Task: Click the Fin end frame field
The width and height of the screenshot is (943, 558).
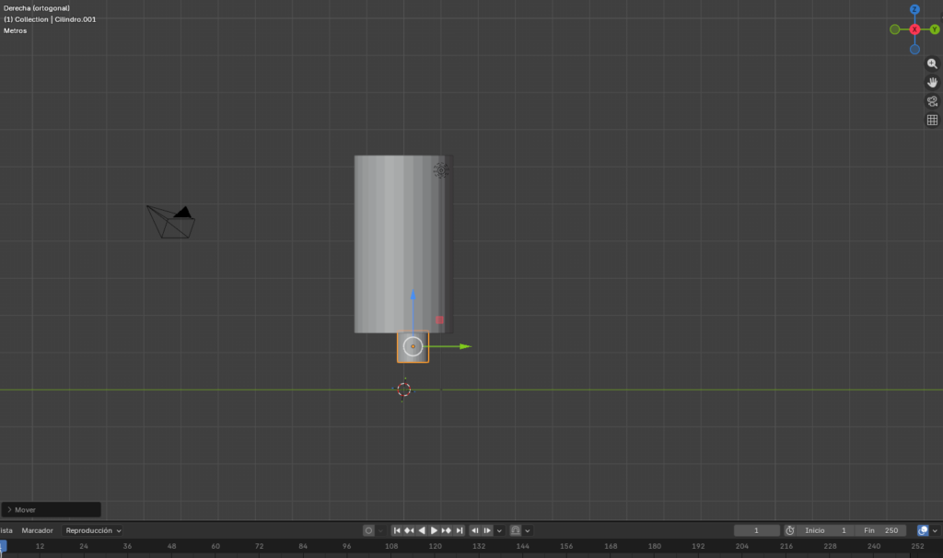Action: 879,530
